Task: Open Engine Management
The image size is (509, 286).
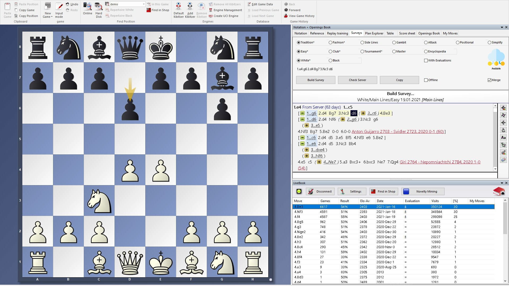Action: point(225,10)
